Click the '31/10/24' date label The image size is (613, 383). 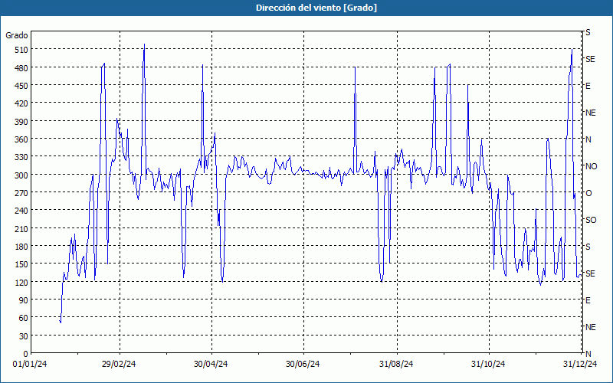488,365
